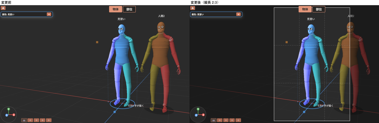379x123 pixels.
Task: Click the camera snapshot button in 変更前 view
Action: pyautogui.click(x=24, y=120)
